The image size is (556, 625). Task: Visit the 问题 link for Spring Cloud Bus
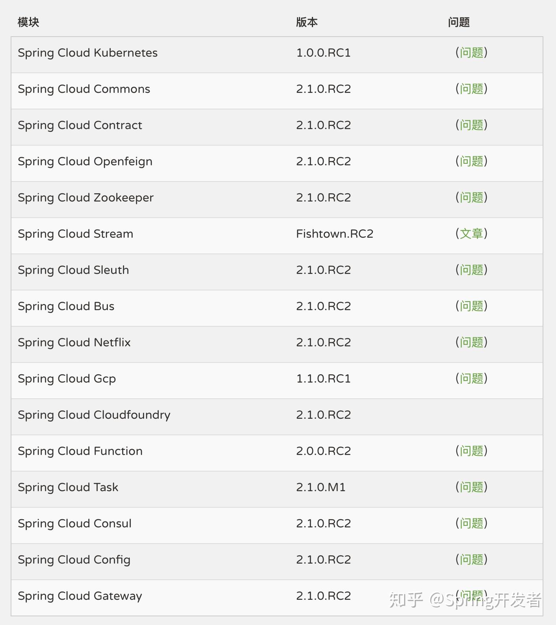[x=471, y=306]
